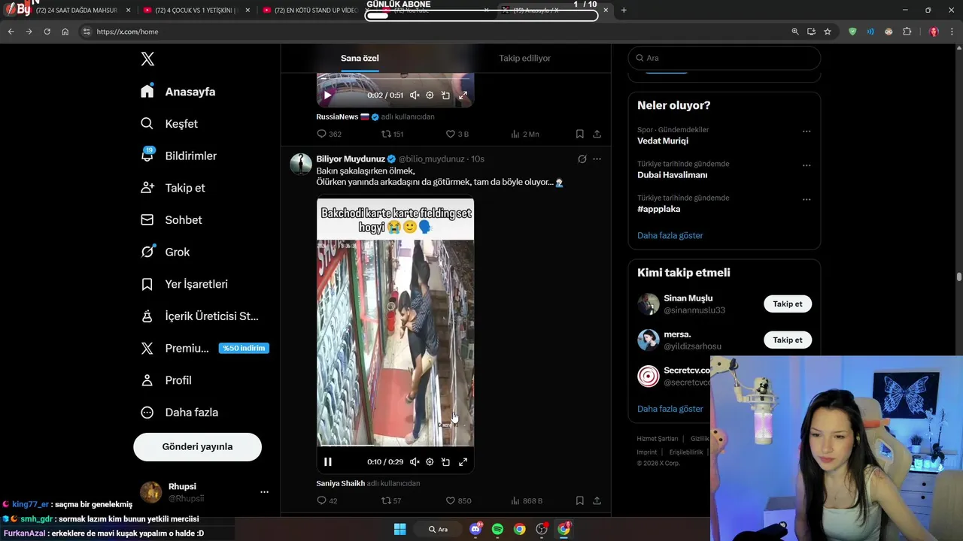Bookmark the Biliyor Muydunuz post

(579, 500)
